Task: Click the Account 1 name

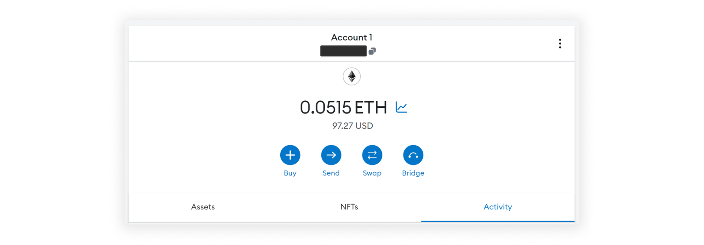Action: click(x=352, y=37)
